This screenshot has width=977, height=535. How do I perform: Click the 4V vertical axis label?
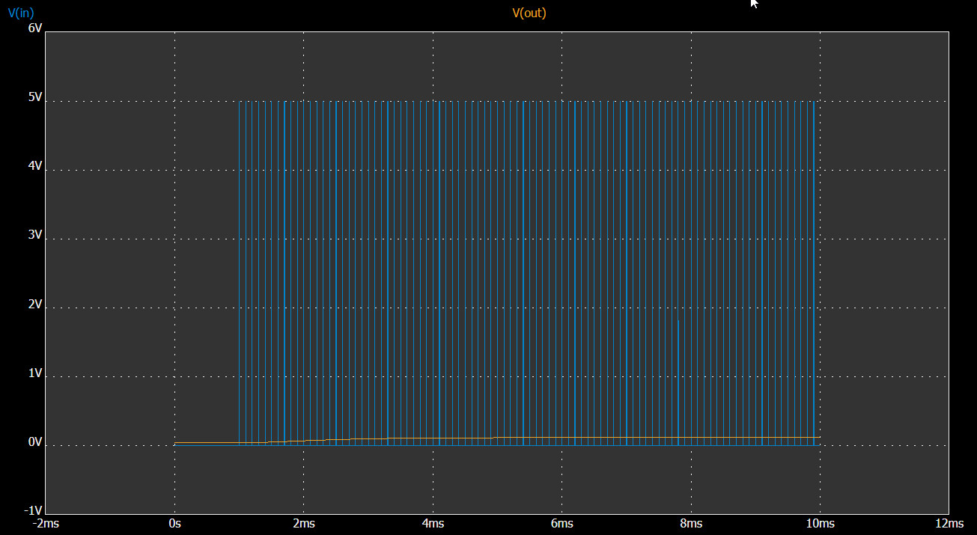(35, 167)
